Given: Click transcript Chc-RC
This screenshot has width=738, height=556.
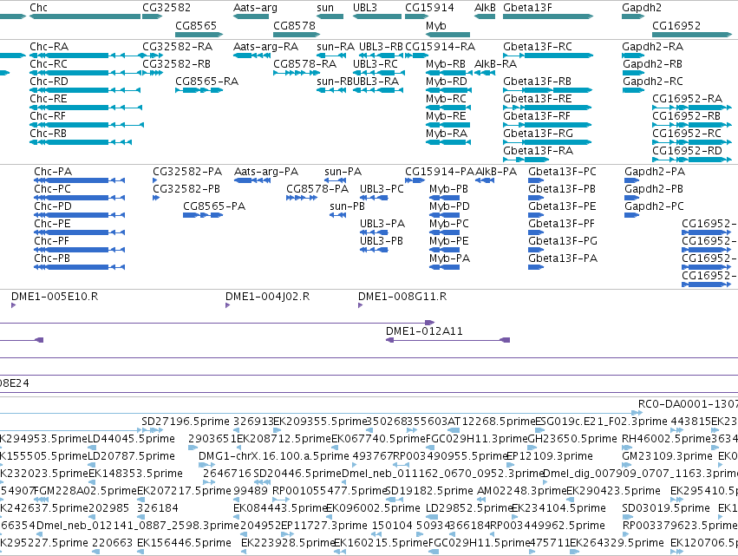Looking at the screenshot, I should point(86,73).
